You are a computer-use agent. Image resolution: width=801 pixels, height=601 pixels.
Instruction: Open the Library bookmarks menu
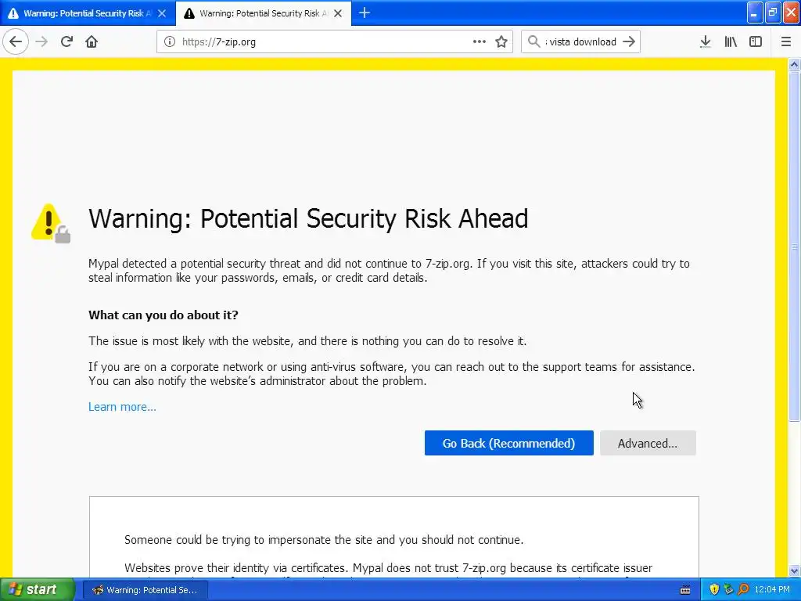[x=731, y=42]
